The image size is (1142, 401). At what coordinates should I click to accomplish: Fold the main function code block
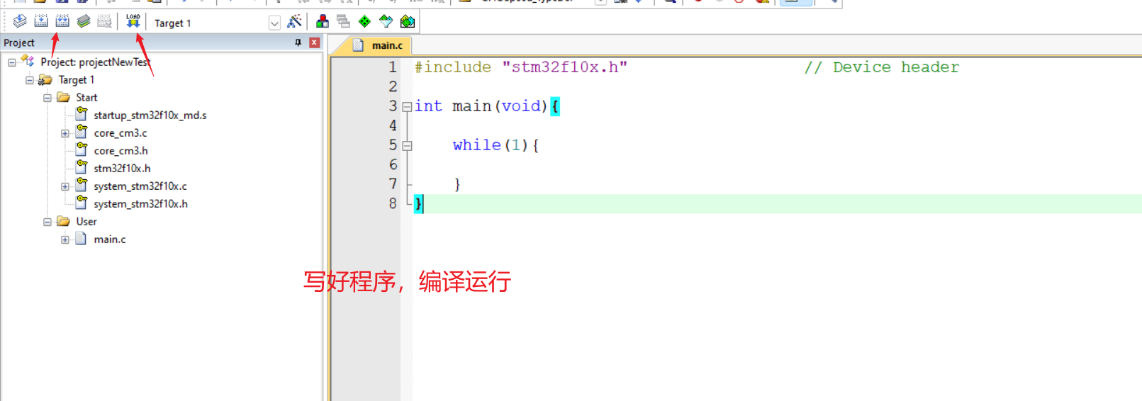(407, 107)
